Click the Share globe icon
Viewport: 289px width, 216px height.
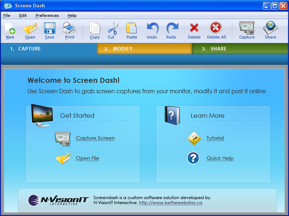coord(270,28)
